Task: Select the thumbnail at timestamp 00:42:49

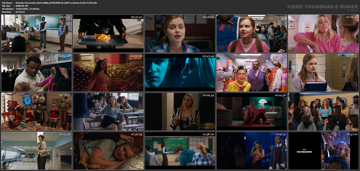Action: pos(180,73)
